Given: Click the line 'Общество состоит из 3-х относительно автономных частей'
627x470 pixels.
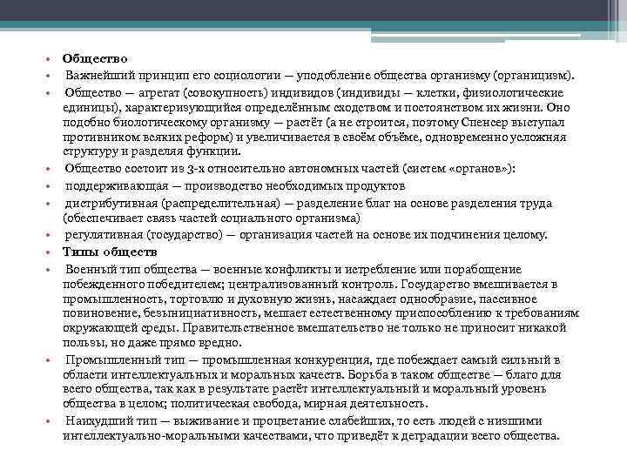Looking at the screenshot, I should pyautogui.click(x=290, y=169).
